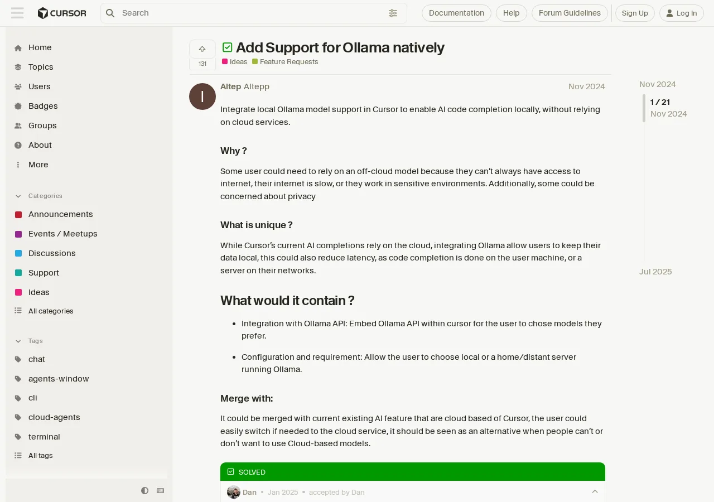
Task: Toggle the dark/light color mode
Action: click(145, 491)
